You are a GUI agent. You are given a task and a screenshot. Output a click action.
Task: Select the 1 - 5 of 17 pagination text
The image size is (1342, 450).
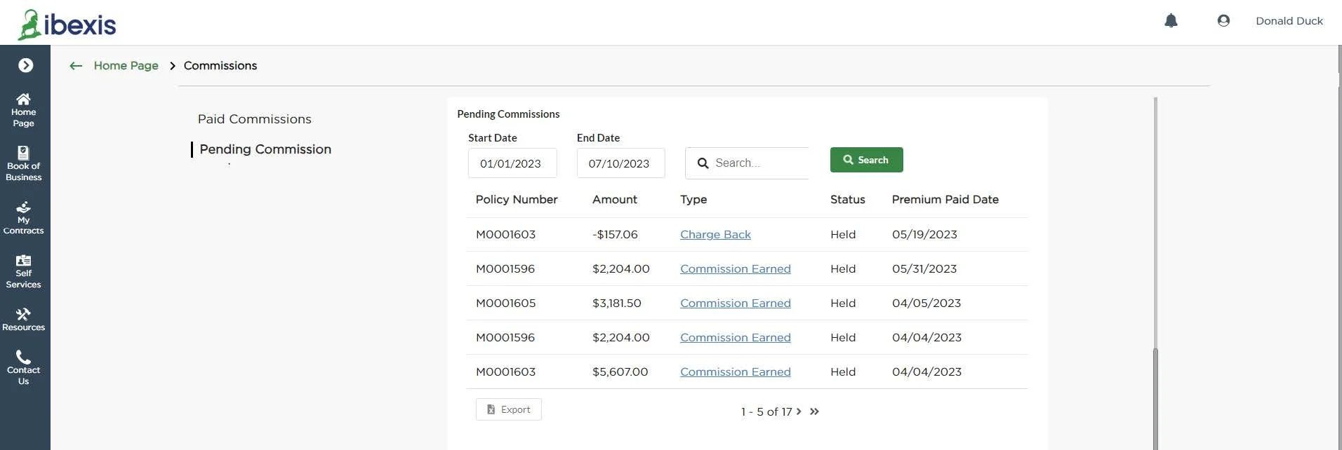766,412
